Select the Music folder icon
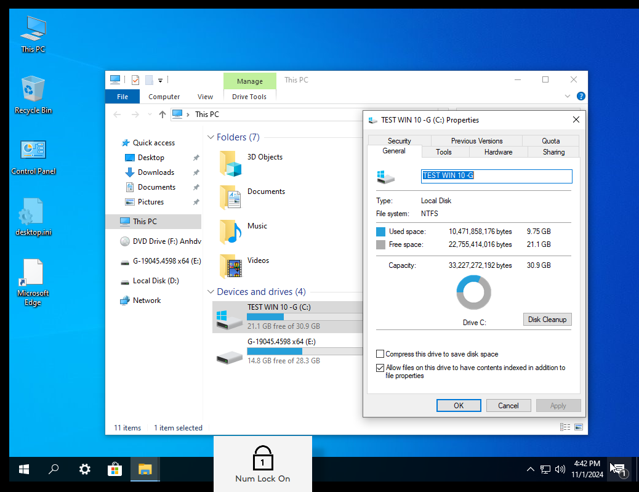 point(230,232)
